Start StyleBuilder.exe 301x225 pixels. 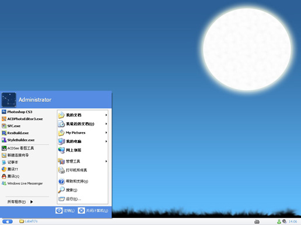(18, 140)
